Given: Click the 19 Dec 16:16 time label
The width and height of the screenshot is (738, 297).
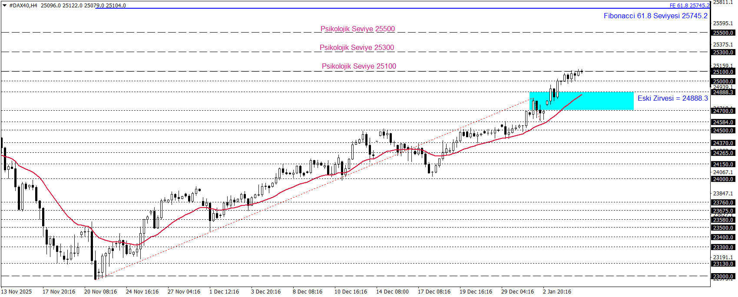Looking at the screenshot, I should pyautogui.click(x=476, y=291).
